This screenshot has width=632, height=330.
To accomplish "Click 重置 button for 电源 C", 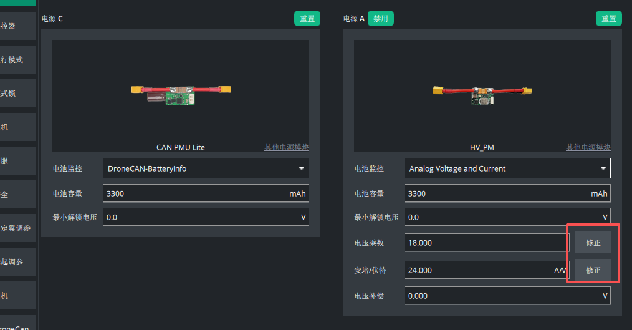I will (307, 19).
